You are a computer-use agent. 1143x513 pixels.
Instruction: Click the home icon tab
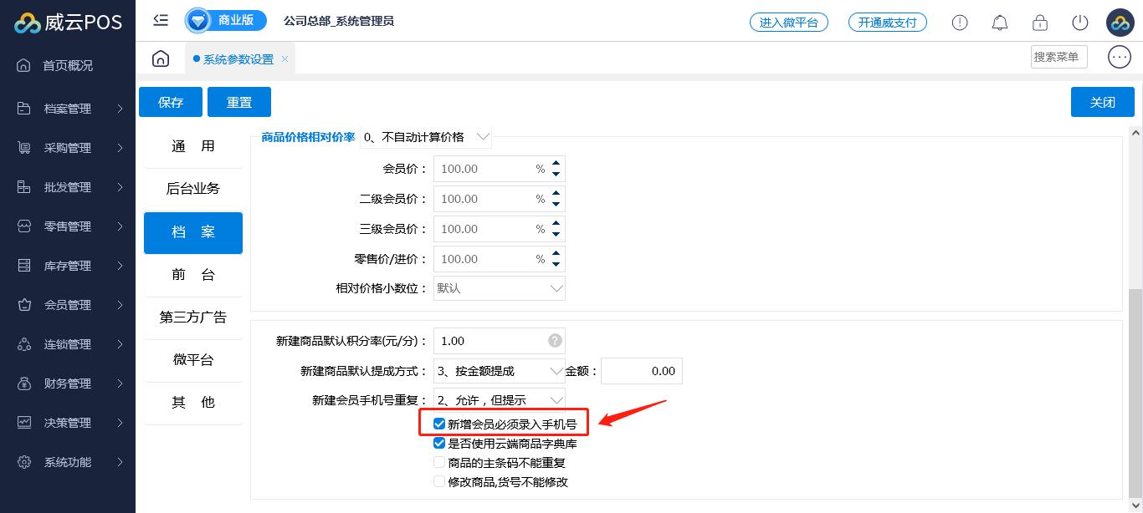point(161,58)
